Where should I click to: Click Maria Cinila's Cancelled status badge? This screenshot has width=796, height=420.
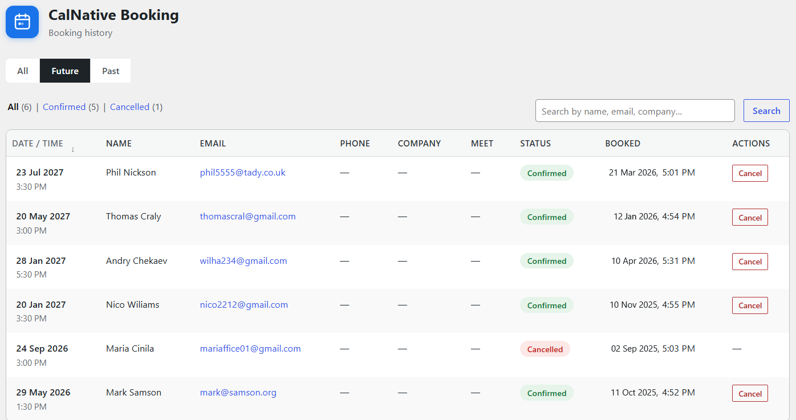pyautogui.click(x=545, y=349)
